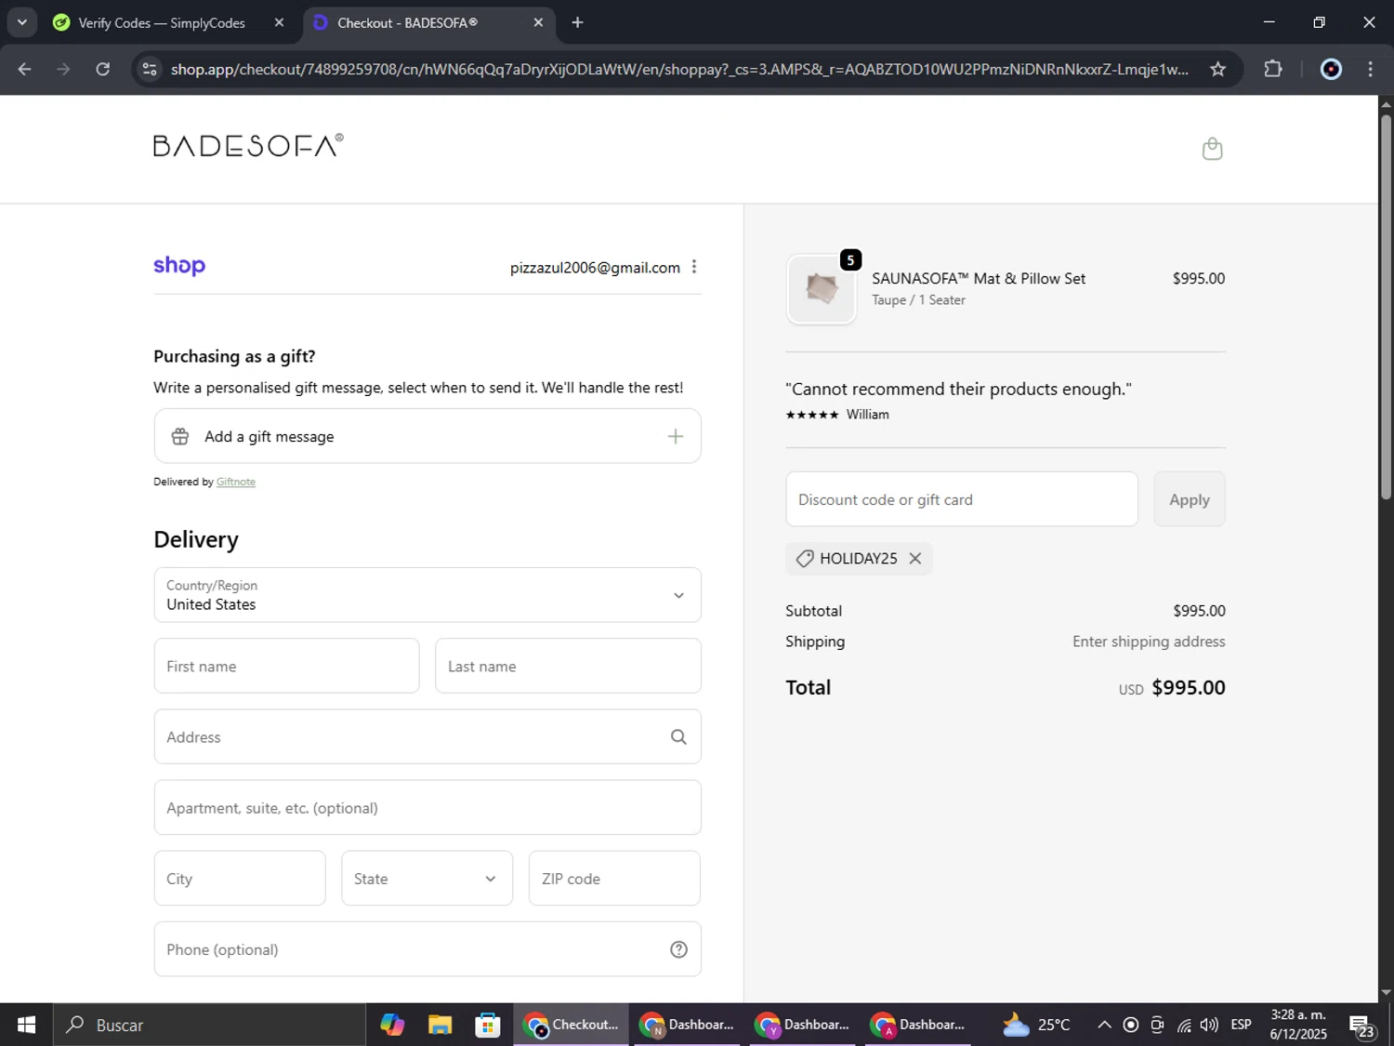Click the browser address bar URL
1394x1046 pixels.
pos(679,69)
